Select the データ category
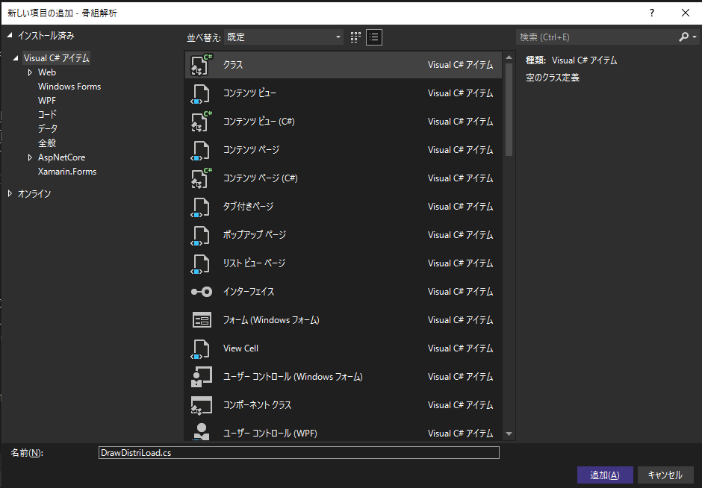 click(x=48, y=129)
